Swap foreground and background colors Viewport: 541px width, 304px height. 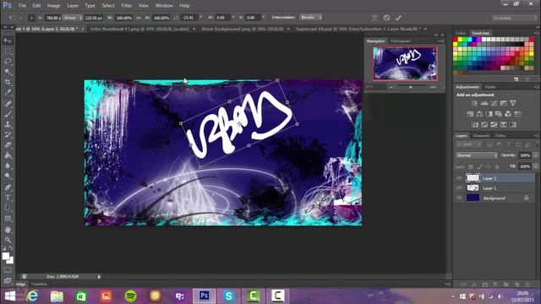[11, 248]
